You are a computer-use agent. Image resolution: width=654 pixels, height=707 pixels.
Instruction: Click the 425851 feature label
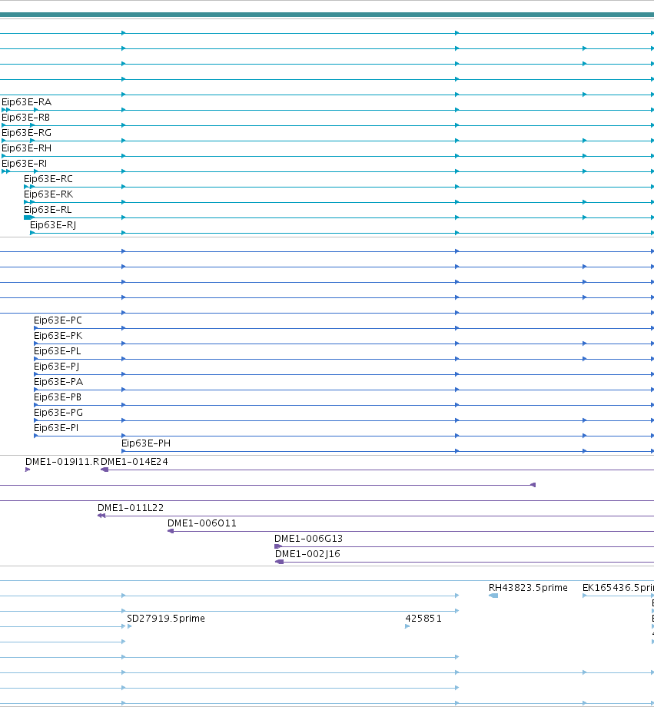[423, 618]
